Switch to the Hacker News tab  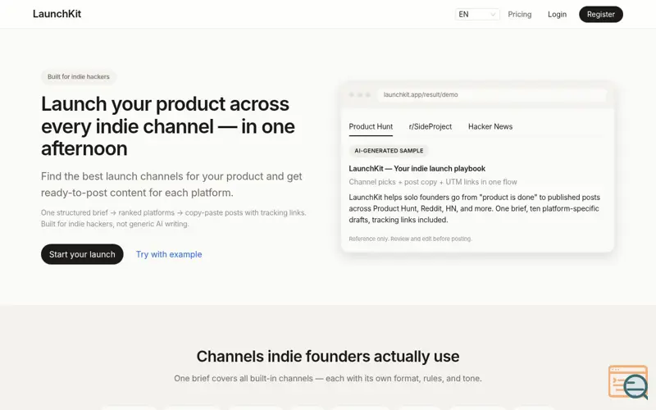490,127
